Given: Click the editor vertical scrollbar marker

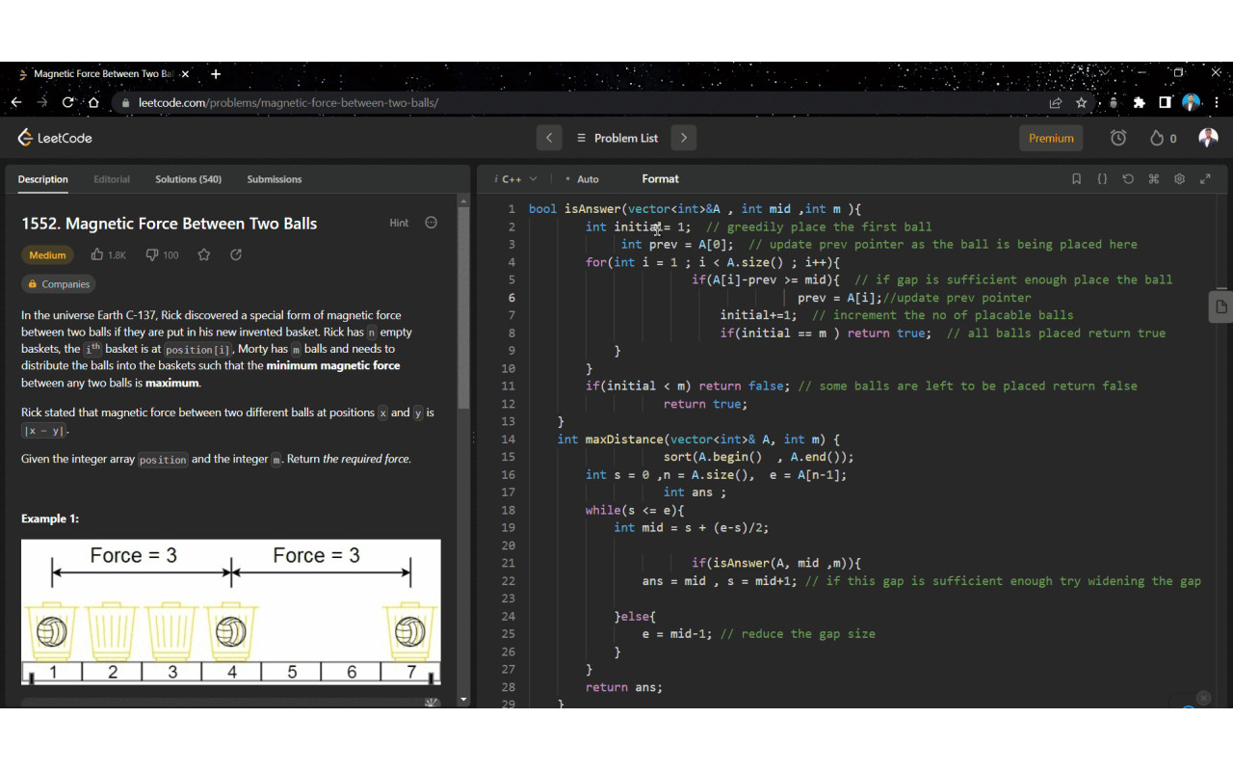Looking at the screenshot, I should (x=1222, y=288).
